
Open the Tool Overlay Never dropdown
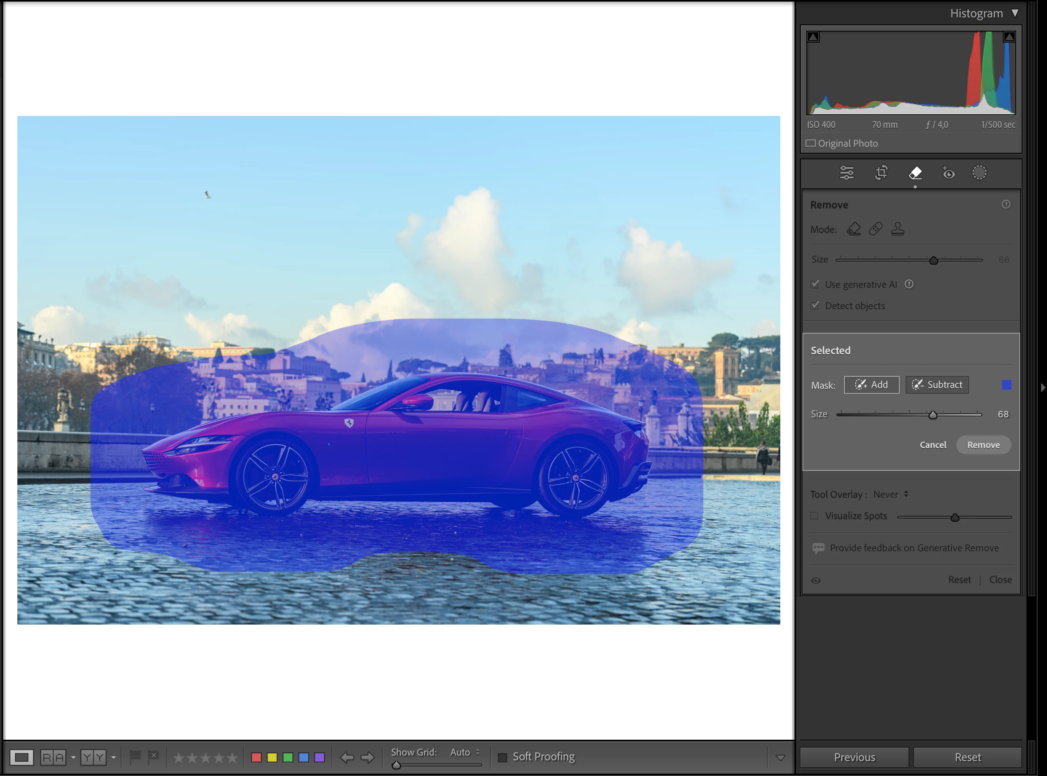890,494
